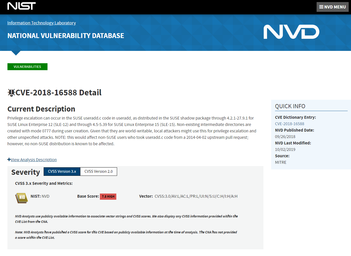Viewport: 351px width, 256px height.
Task: Click the NVD Last Modified date 10/02/2019
Action: 285,149
